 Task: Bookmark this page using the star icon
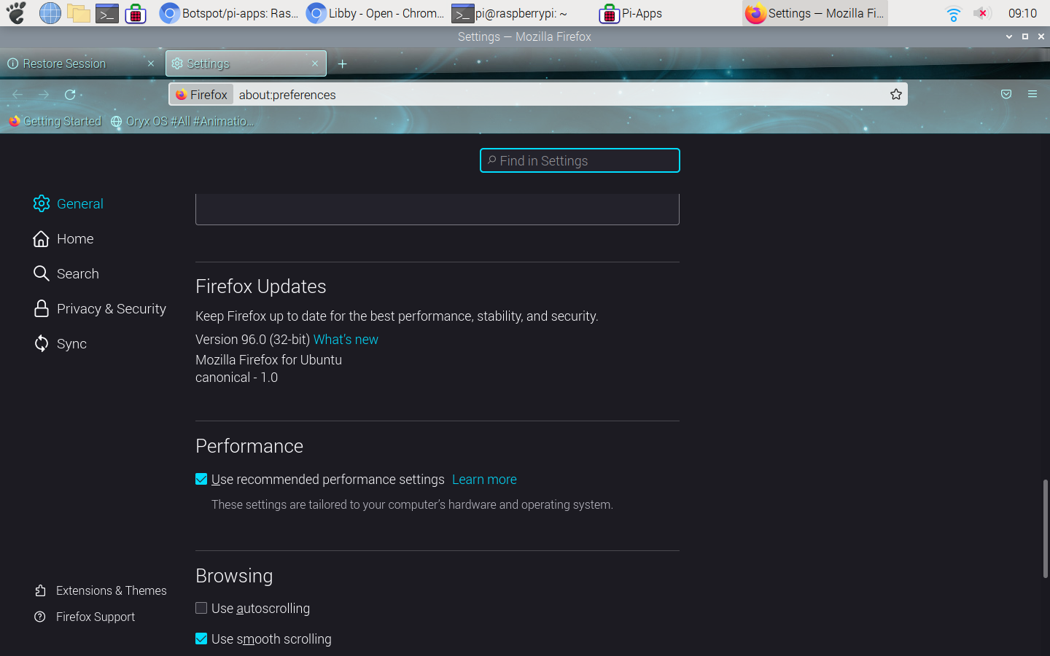click(895, 94)
